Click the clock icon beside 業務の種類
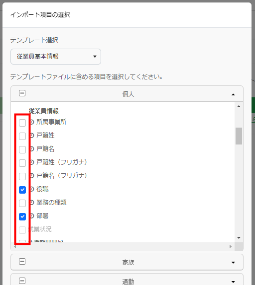Image resolution: width=255 pixels, height=285 pixels. pyautogui.click(x=32, y=203)
